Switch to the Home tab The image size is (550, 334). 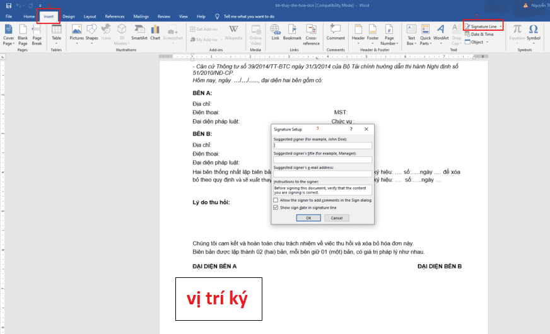pyautogui.click(x=29, y=16)
